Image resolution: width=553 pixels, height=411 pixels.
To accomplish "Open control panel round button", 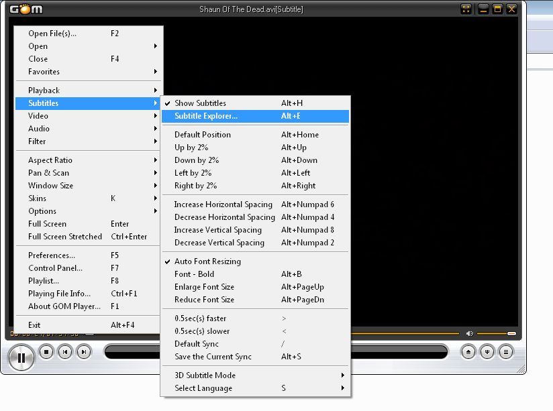I will pos(487,352).
